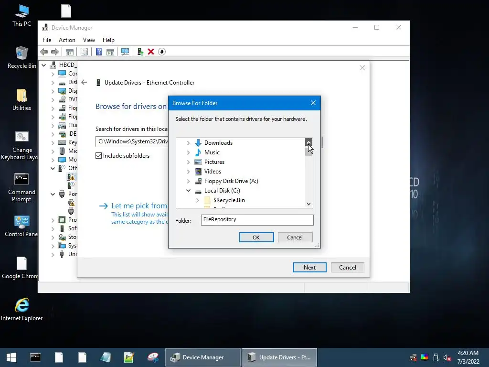
Task: Select Pictures in the folder tree
Action: pos(214,162)
